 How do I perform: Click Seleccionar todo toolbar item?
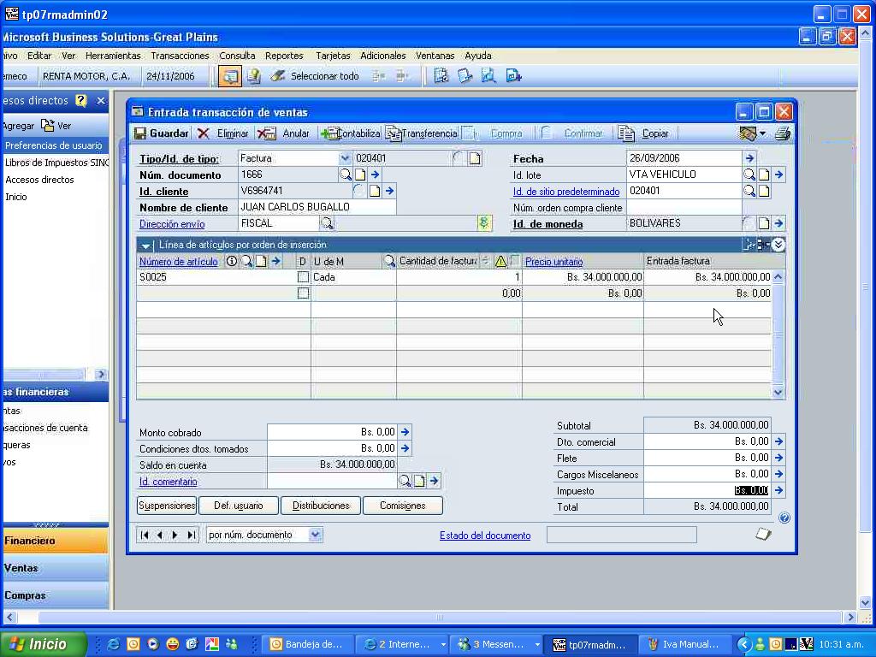click(315, 76)
